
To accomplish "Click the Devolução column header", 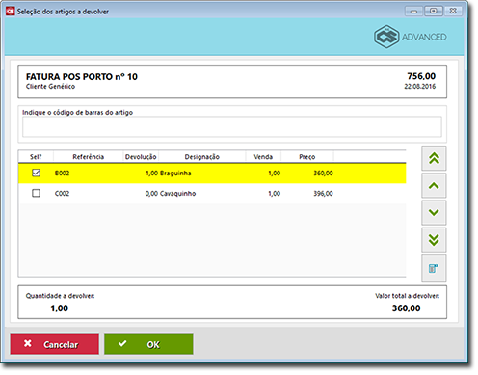I will pyautogui.click(x=141, y=157).
